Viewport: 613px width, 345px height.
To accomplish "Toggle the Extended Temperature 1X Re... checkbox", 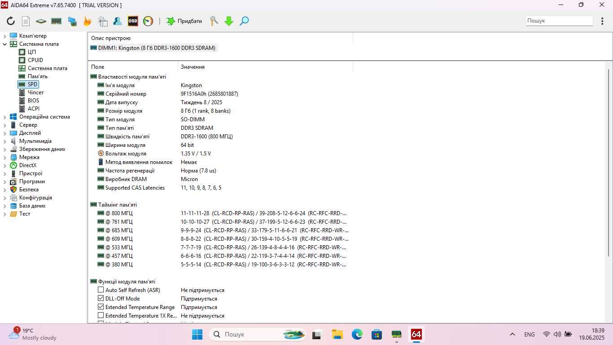I will 101,315.
